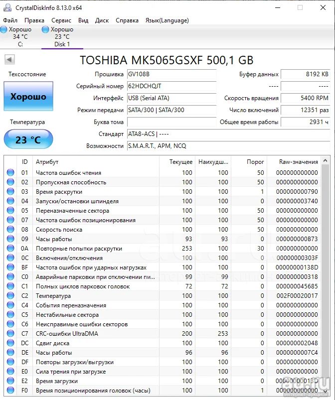Select 'Сила трения при загрузке' attribute text
The height and width of the screenshot is (400, 335).
click(x=71, y=372)
